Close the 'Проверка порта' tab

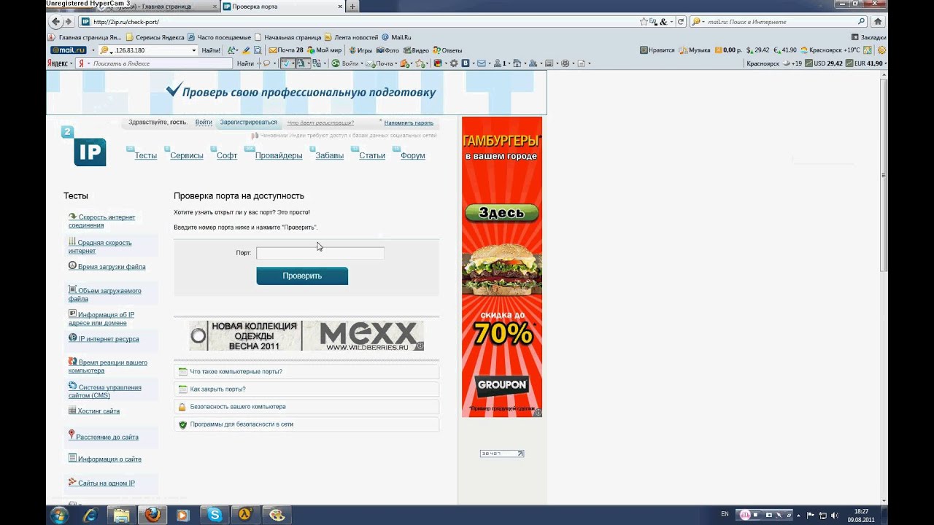tap(339, 7)
